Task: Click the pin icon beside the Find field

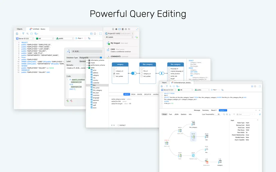Action: tap(260, 114)
